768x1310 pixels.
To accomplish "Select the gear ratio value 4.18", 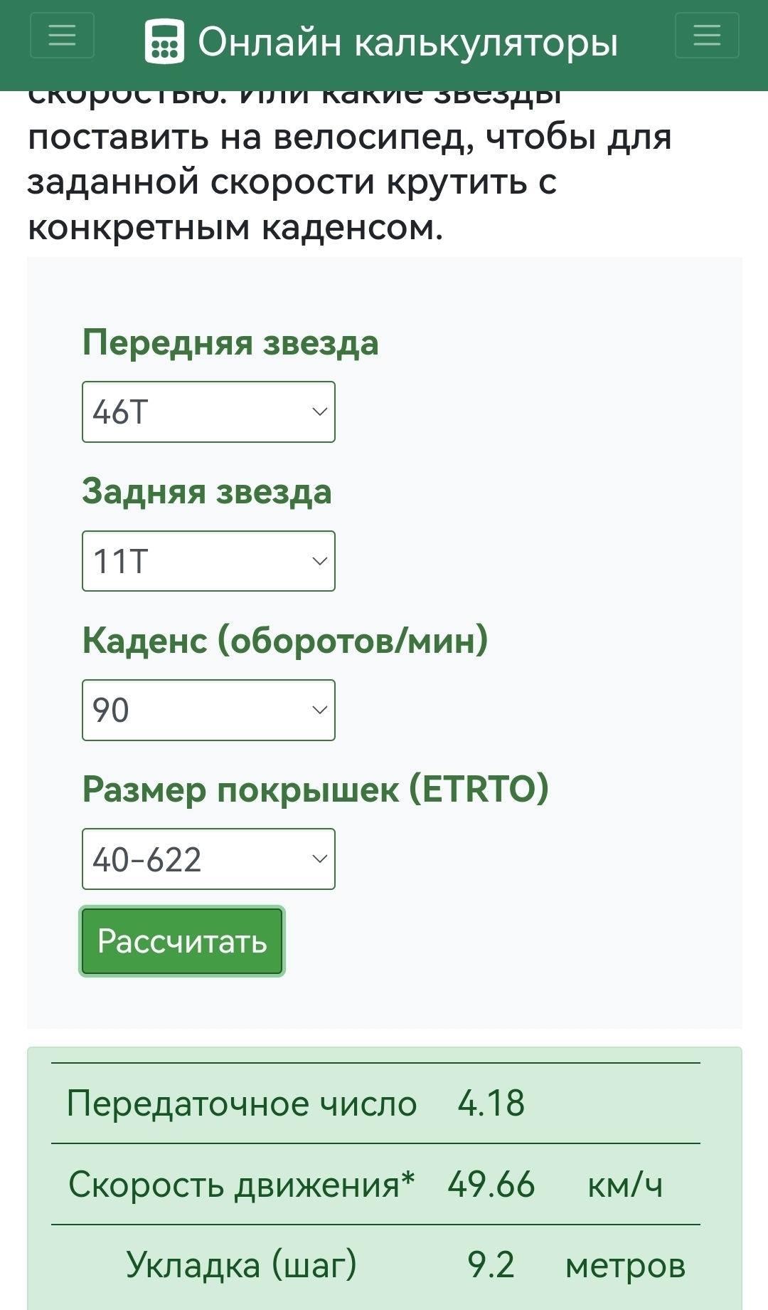I will pyautogui.click(x=491, y=1104).
